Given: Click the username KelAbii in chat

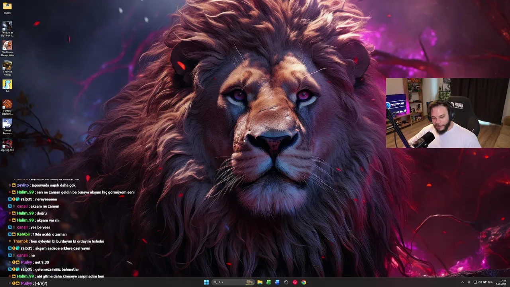Looking at the screenshot, I should [24, 234].
